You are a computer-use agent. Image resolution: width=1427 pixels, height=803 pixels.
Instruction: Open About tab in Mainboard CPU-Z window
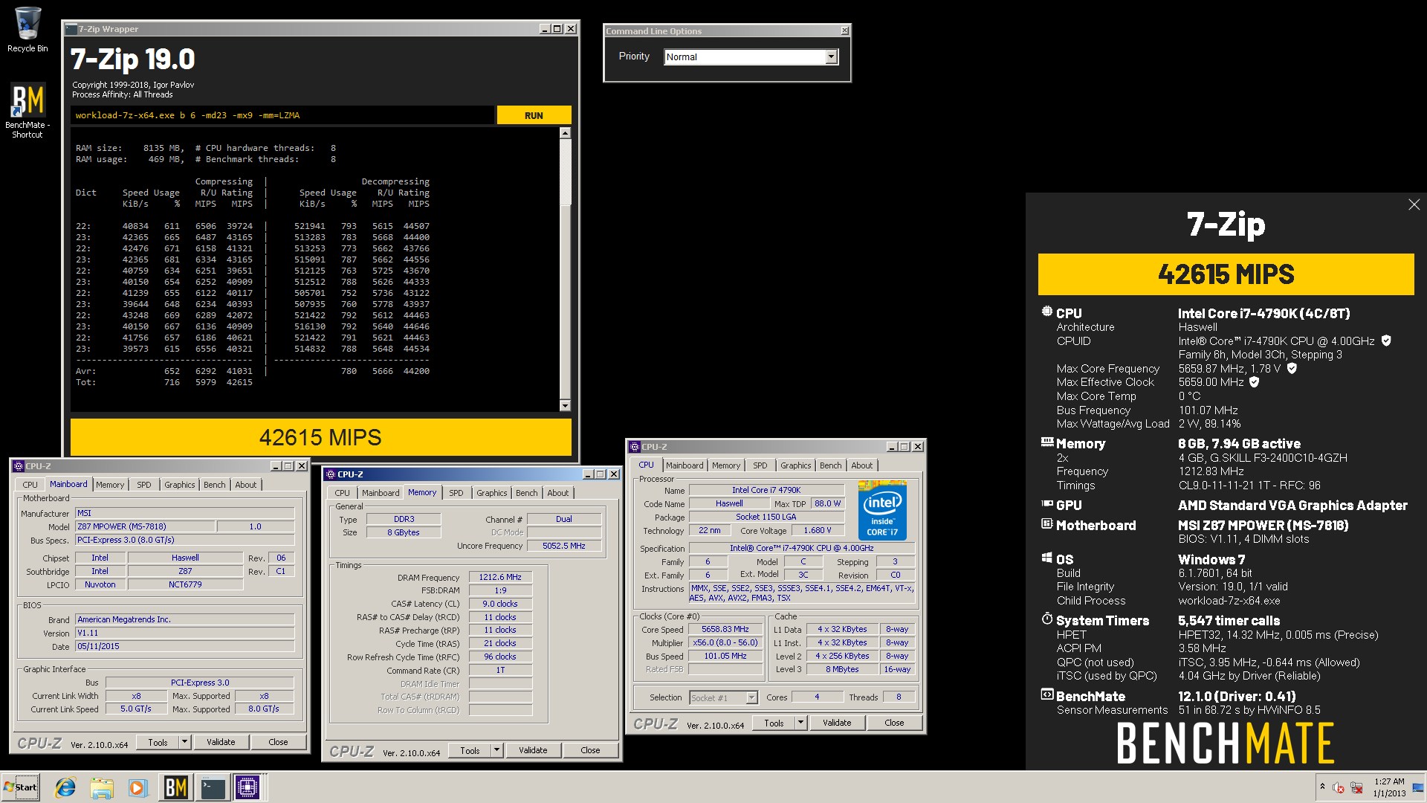click(x=246, y=485)
